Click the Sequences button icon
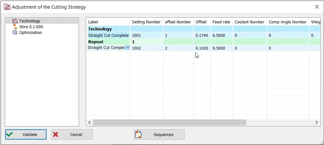The width and height of the screenshot is (324, 145). (138, 134)
